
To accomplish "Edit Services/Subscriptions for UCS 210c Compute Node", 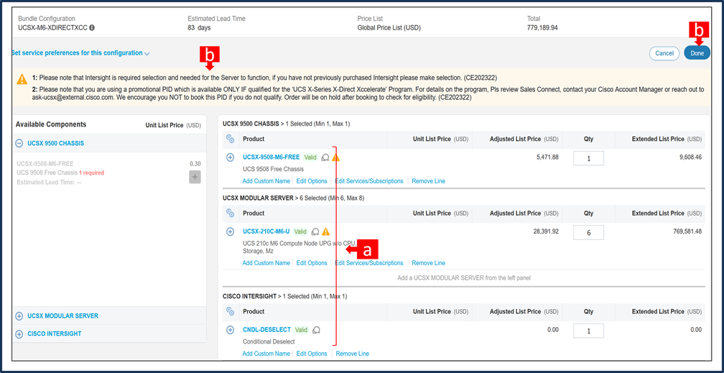I will (x=369, y=263).
